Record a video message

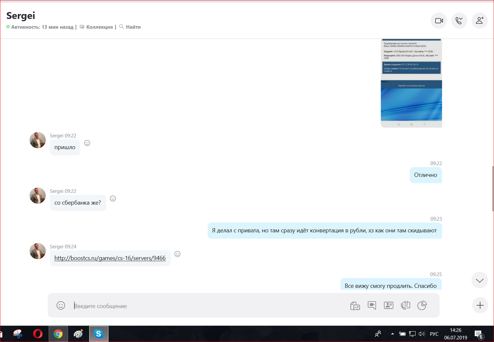(372, 305)
